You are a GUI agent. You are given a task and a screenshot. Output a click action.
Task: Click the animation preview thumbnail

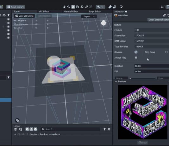(143, 112)
